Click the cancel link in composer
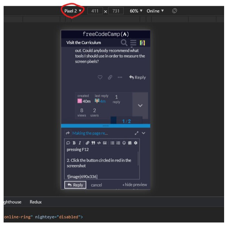227x229 pixels. tap(96, 185)
